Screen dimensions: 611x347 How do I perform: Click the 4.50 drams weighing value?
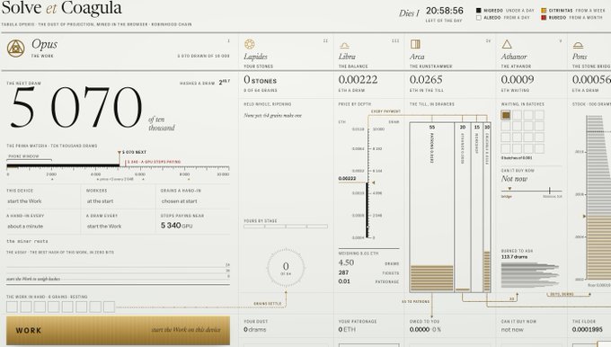coord(346,262)
